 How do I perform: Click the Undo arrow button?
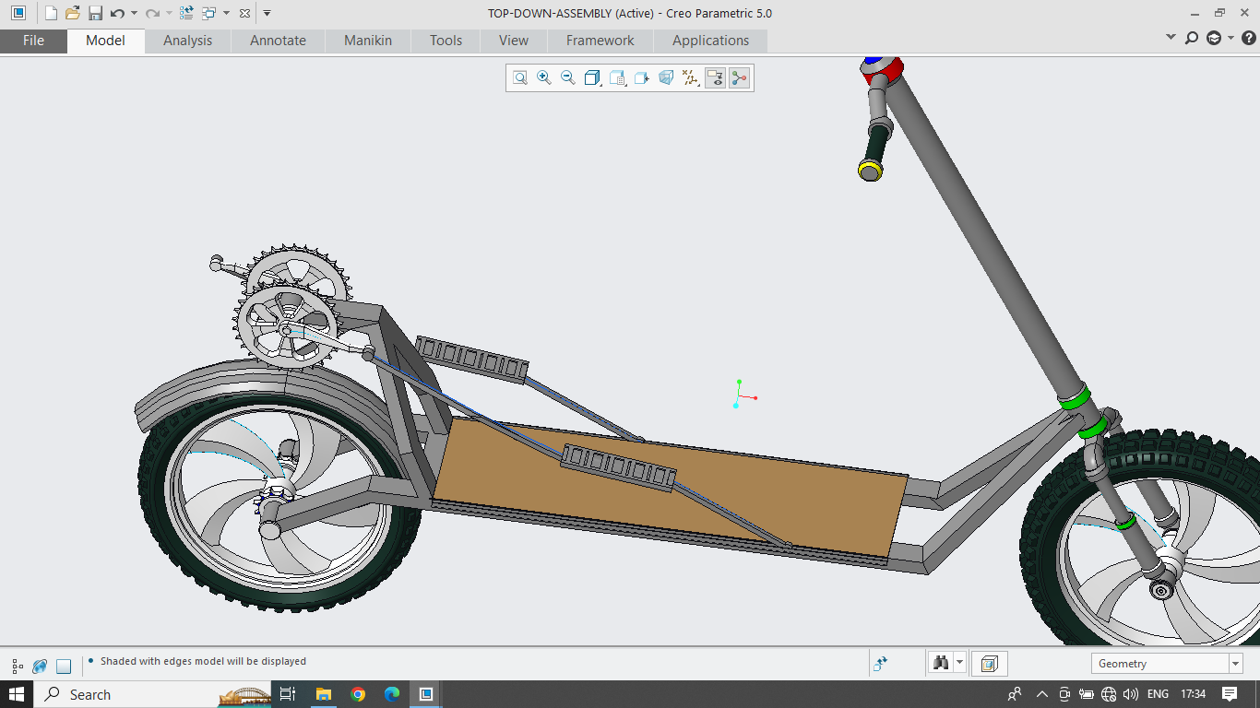pyautogui.click(x=117, y=13)
